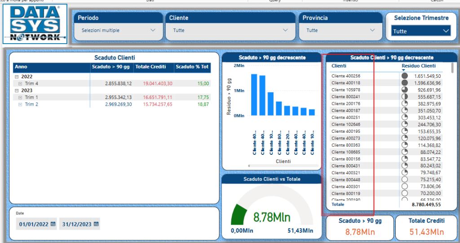460x243 pixels.
Task: Expand the Trim 2 row under 2023
Action: 20,104
